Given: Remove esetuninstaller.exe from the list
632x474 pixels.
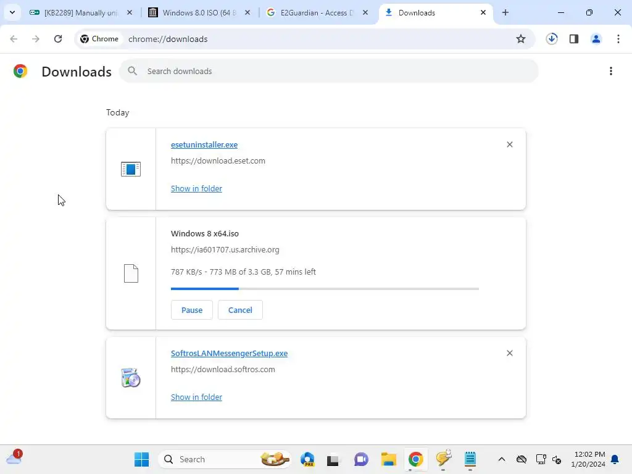Looking at the screenshot, I should point(509,144).
